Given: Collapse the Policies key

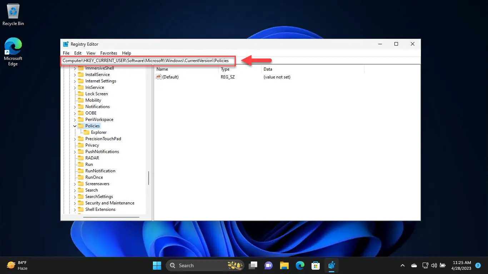Looking at the screenshot, I should click(75, 126).
